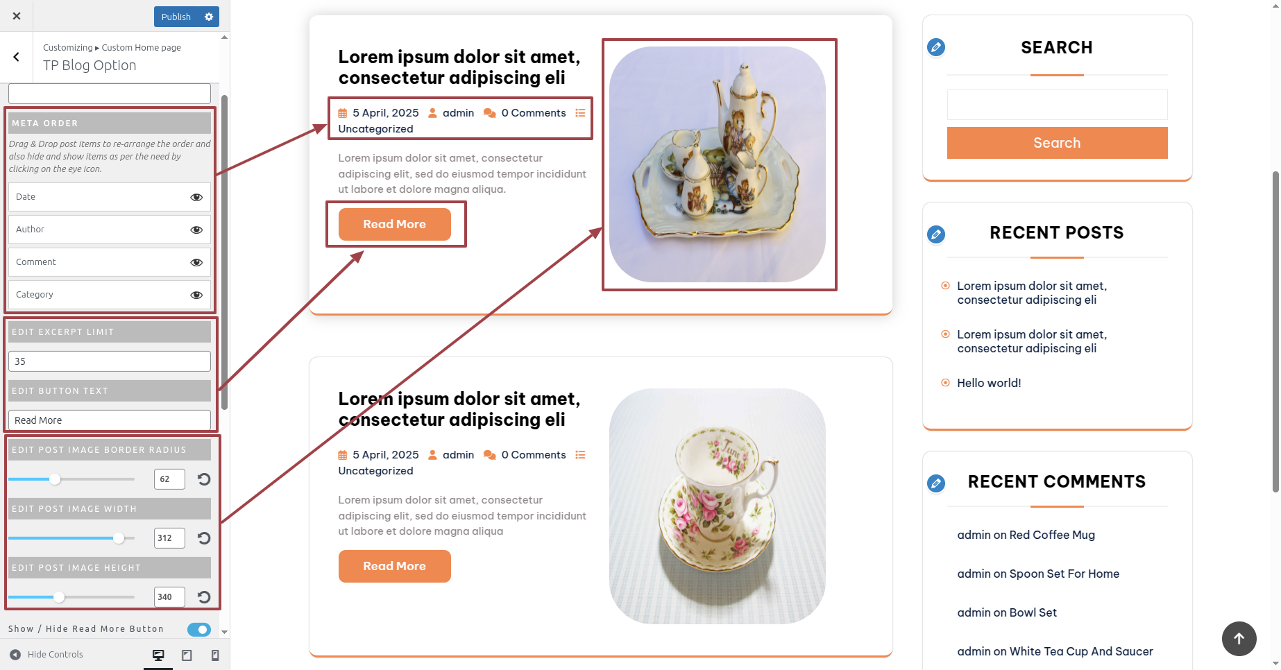Go back using the left chevron
This screenshot has height=670, width=1281.
click(17, 57)
